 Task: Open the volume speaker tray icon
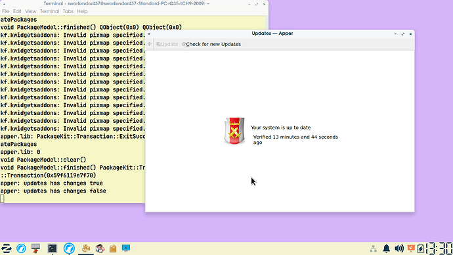(399, 248)
